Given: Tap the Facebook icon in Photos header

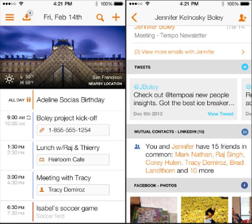Looking at the screenshot, I should coord(244,185).
